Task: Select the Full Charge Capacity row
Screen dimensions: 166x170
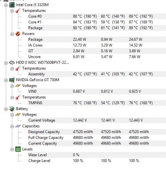Action: click(97, 138)
